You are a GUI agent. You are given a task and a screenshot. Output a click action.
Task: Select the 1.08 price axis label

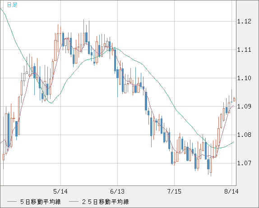tap(244, 135)
